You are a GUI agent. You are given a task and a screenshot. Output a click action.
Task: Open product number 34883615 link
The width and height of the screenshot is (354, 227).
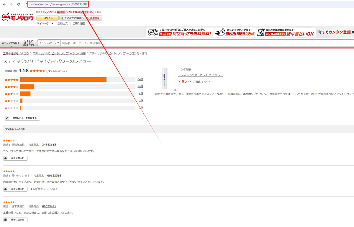(49, 145)
